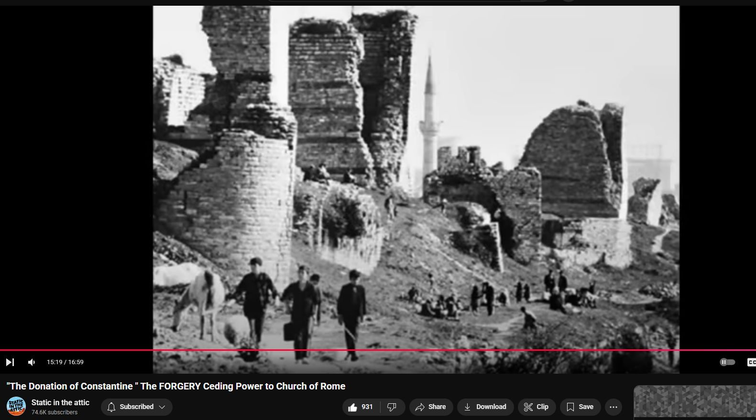Click the Next video skip icon
This screenshot has width=756, height=420.
click(10, 362)
